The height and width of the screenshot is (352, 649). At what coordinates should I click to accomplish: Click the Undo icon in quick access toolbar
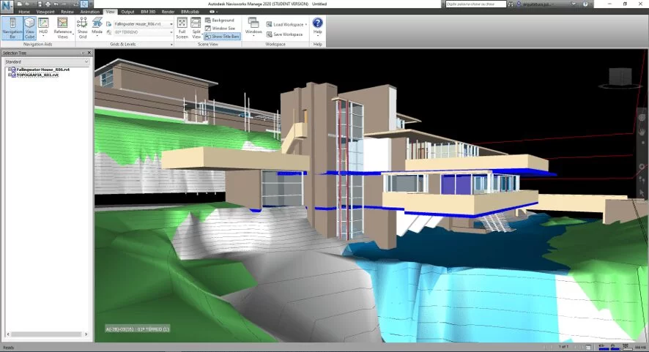pos(56,4)
